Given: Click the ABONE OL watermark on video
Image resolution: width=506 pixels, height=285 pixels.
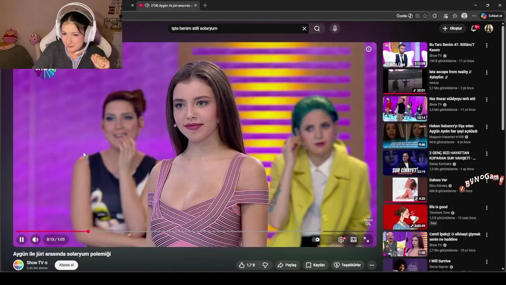Looking at the screenshot, I should click(x=368, y=222).
